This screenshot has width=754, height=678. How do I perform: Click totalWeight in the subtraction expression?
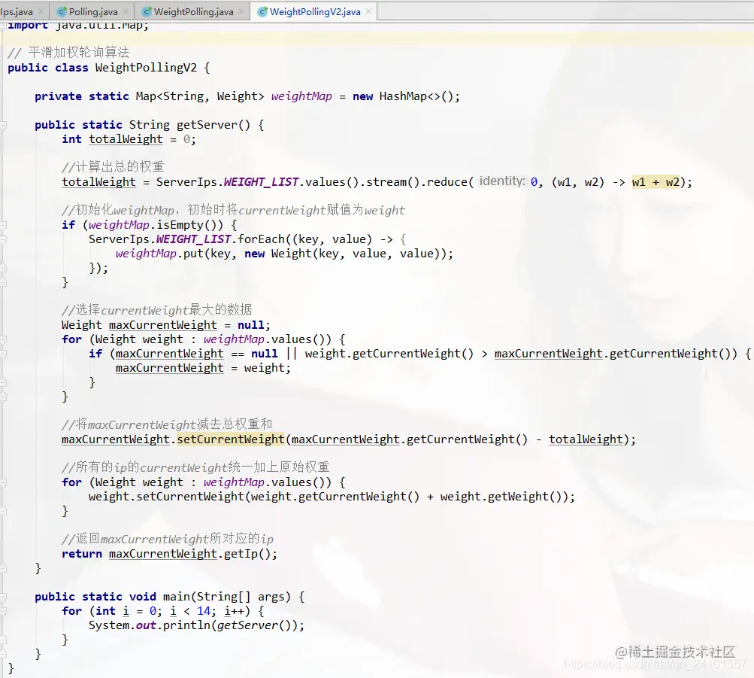586,439
